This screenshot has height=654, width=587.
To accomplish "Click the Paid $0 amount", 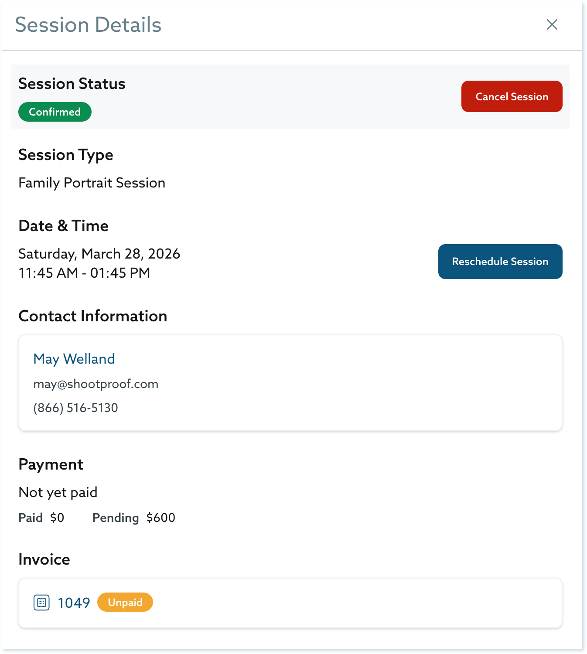I will 41,518.
